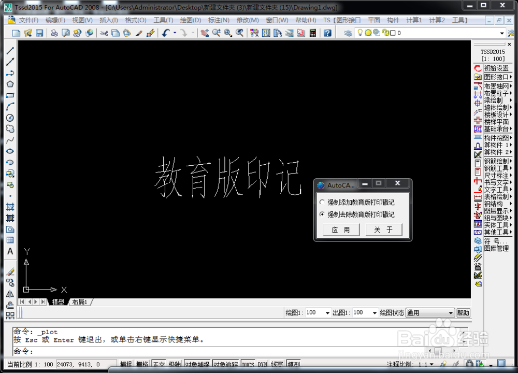Click the Zoom Realtime icon
The height and width of the screenshot is (373, 518).
coord(217,33)
